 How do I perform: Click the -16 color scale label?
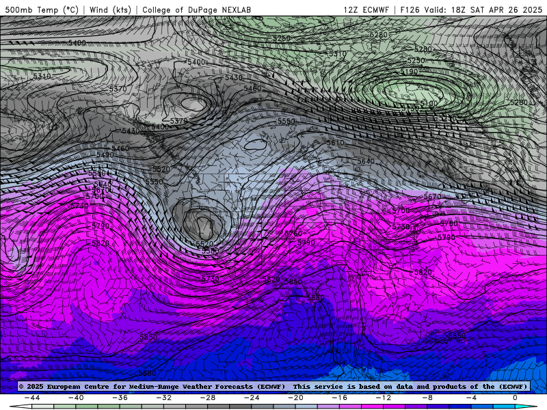tap(339, 398)
